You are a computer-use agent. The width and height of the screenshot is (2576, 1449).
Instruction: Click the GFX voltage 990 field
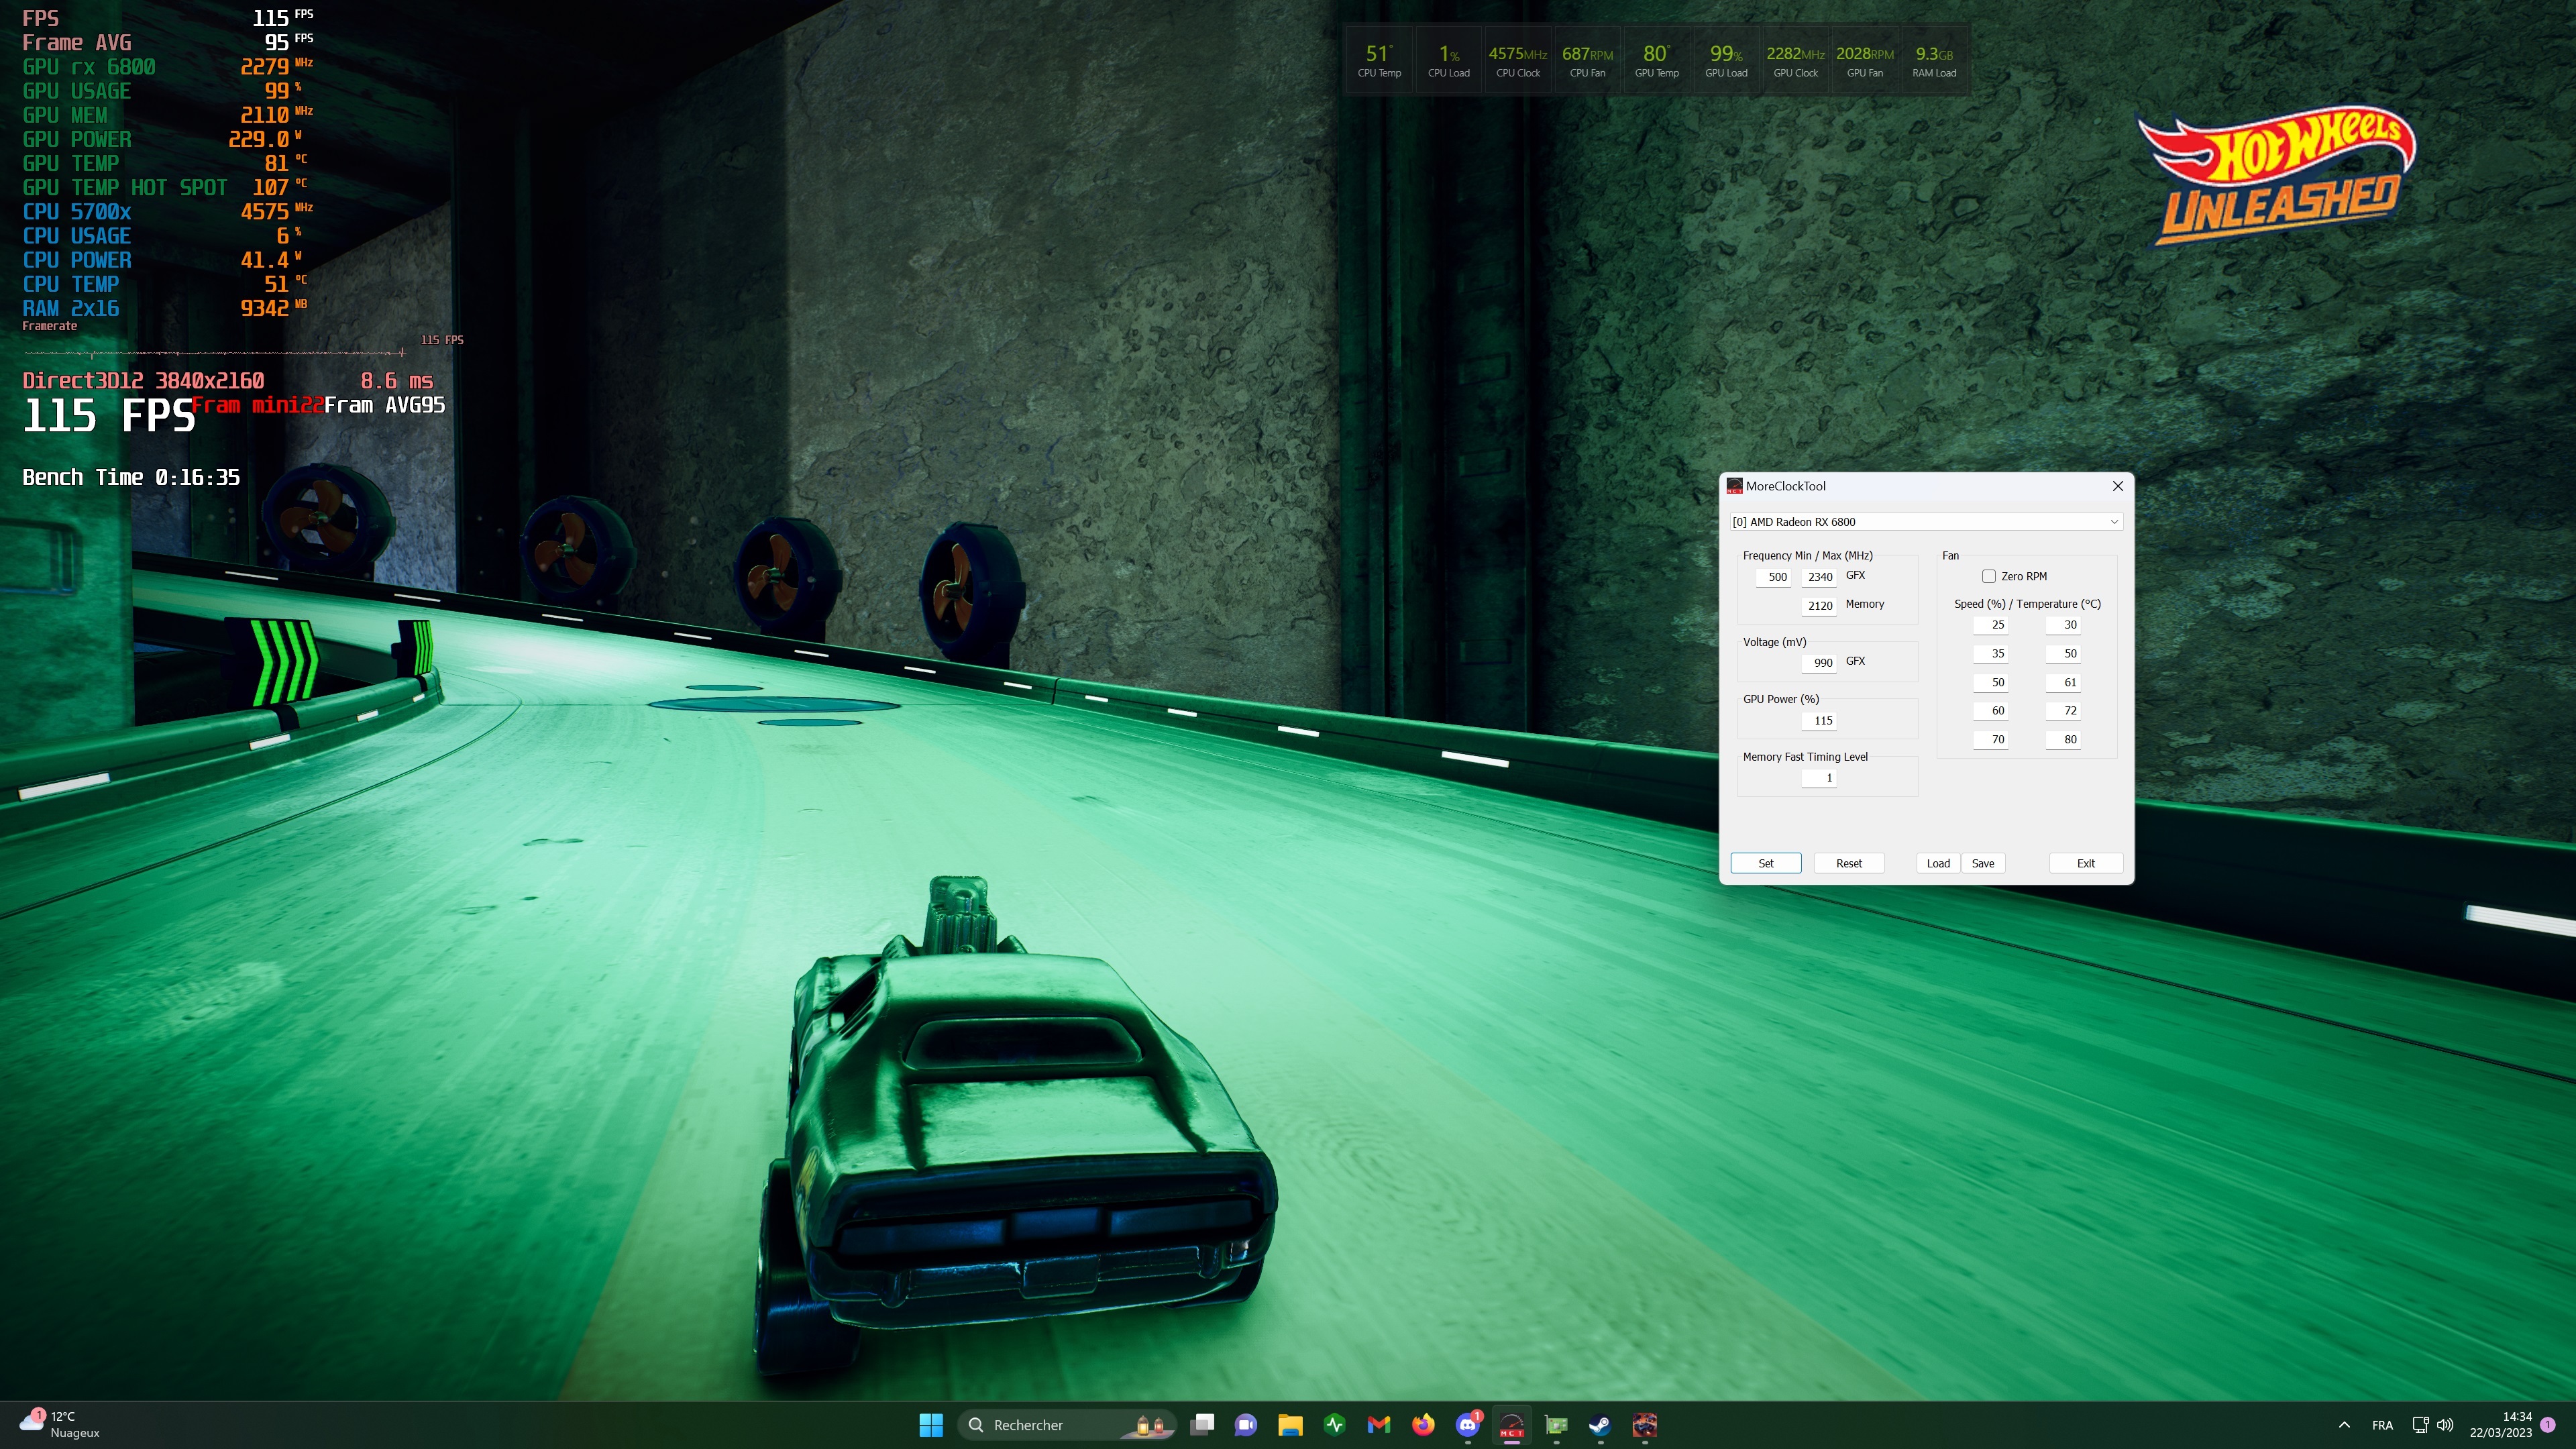[1820, 662]
